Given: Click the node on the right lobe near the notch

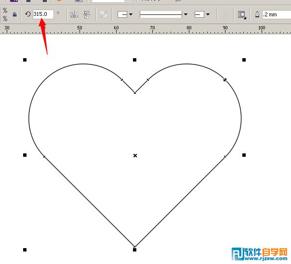Looking at the screenshot, I should (148, 80).
